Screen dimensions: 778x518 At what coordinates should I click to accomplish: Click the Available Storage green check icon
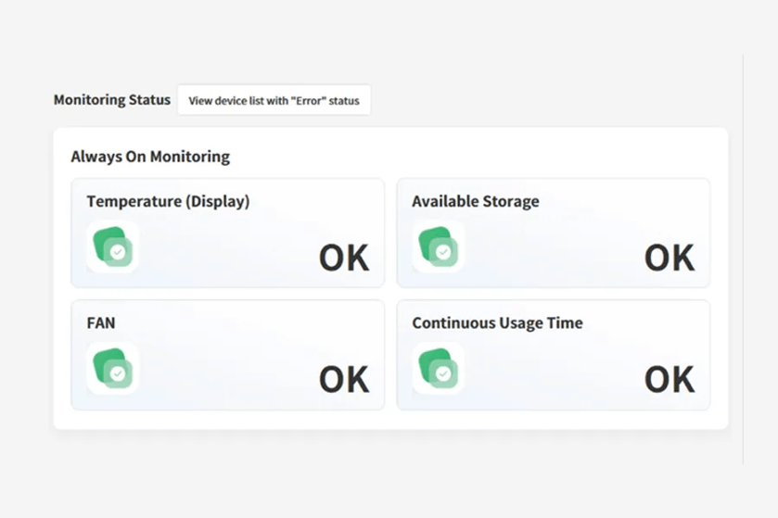tap(438, 246)
